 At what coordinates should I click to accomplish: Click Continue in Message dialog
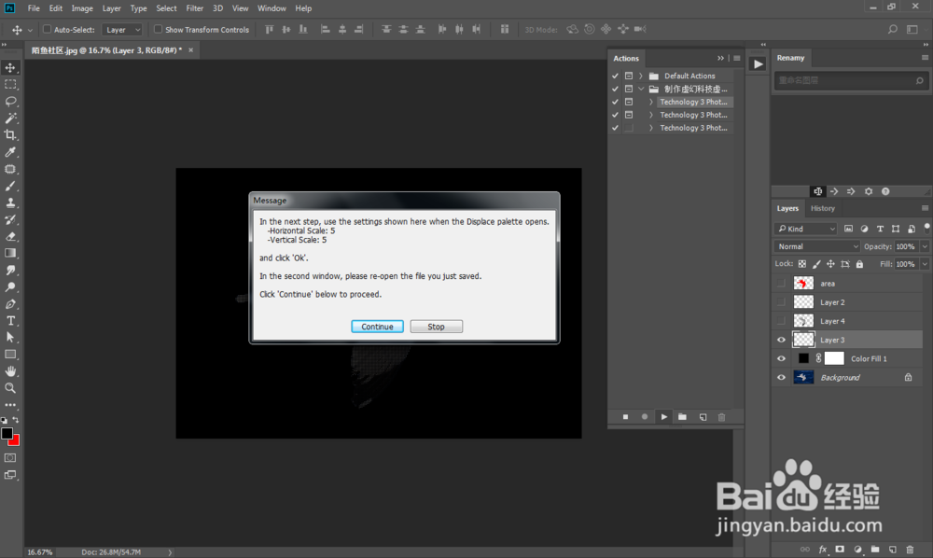click(377, 327)
